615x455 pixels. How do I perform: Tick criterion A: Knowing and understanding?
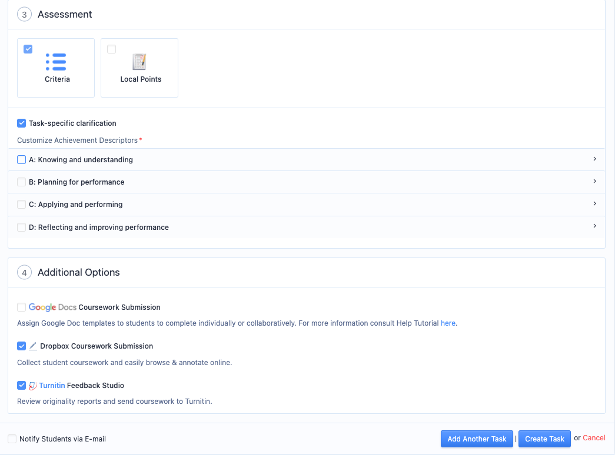(22, 160)
